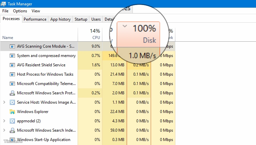Open the File menu
The width and height of the screenshot is (256, 145).
[x=5, y=11]
